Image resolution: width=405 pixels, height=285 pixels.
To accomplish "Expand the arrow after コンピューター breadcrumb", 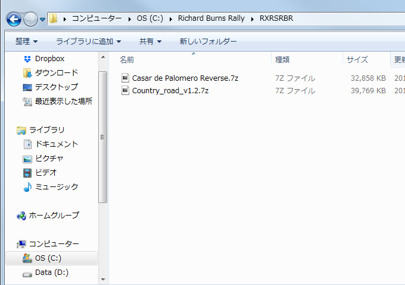I will 130,19.
